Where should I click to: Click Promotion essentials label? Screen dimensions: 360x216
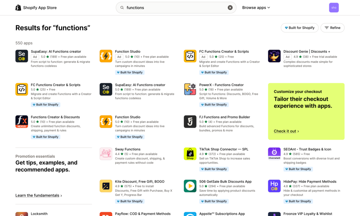[35, 156]
